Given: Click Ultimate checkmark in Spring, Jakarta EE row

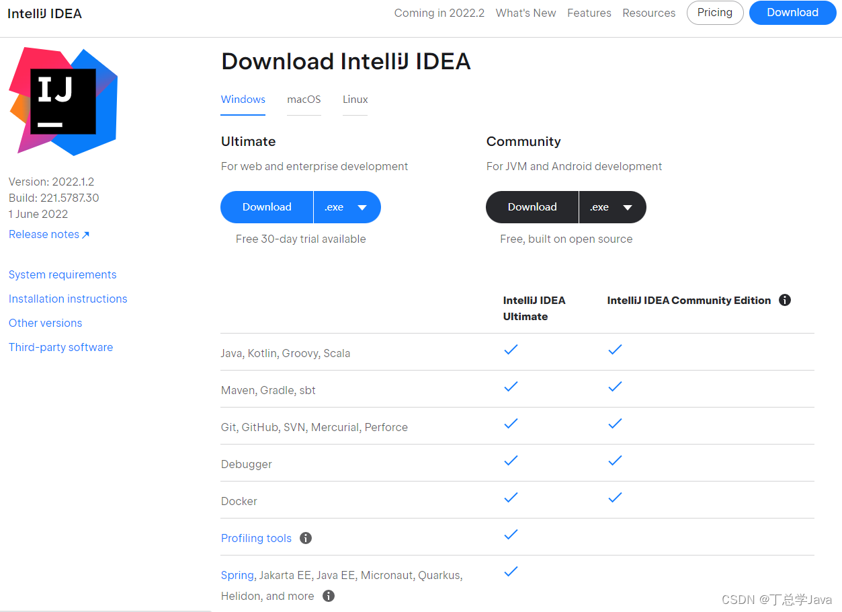Looking at the screenshot, I should 511,572.
